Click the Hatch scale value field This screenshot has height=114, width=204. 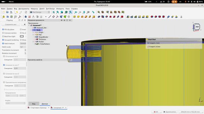coord(23,47)
